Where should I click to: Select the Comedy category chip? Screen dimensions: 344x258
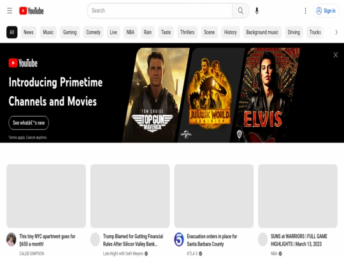93,32
